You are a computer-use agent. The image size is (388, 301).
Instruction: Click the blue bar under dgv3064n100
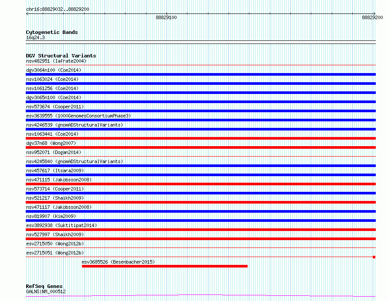tap(201, 74)
